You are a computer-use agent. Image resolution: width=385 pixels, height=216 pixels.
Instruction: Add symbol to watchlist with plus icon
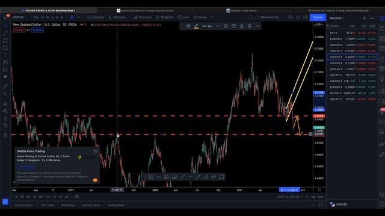[x=364, y=18]
